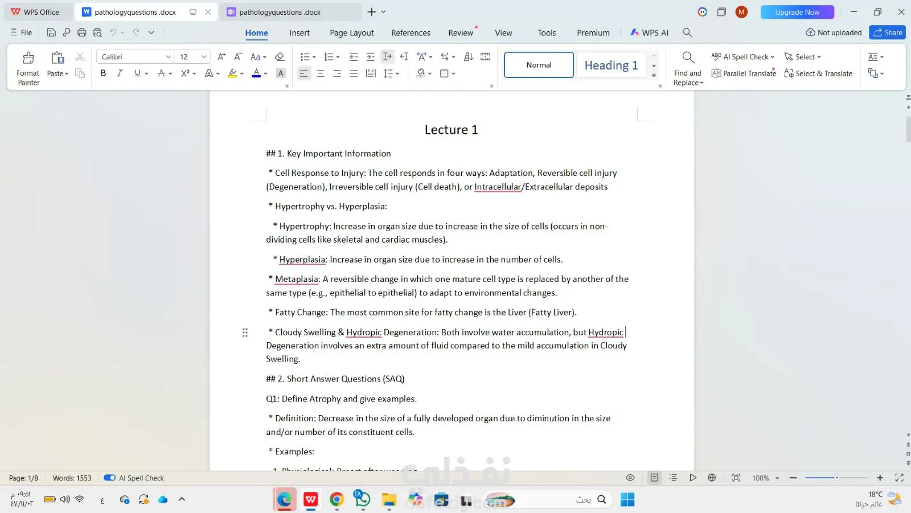The image size is (911, 513).
Task: Toggle left text alignment
Action: click(x=304, y=73)
